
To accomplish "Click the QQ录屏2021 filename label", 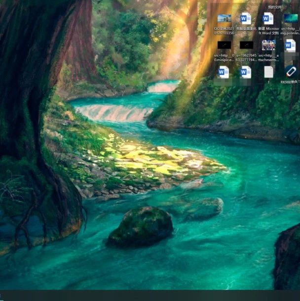I will 224,31.
